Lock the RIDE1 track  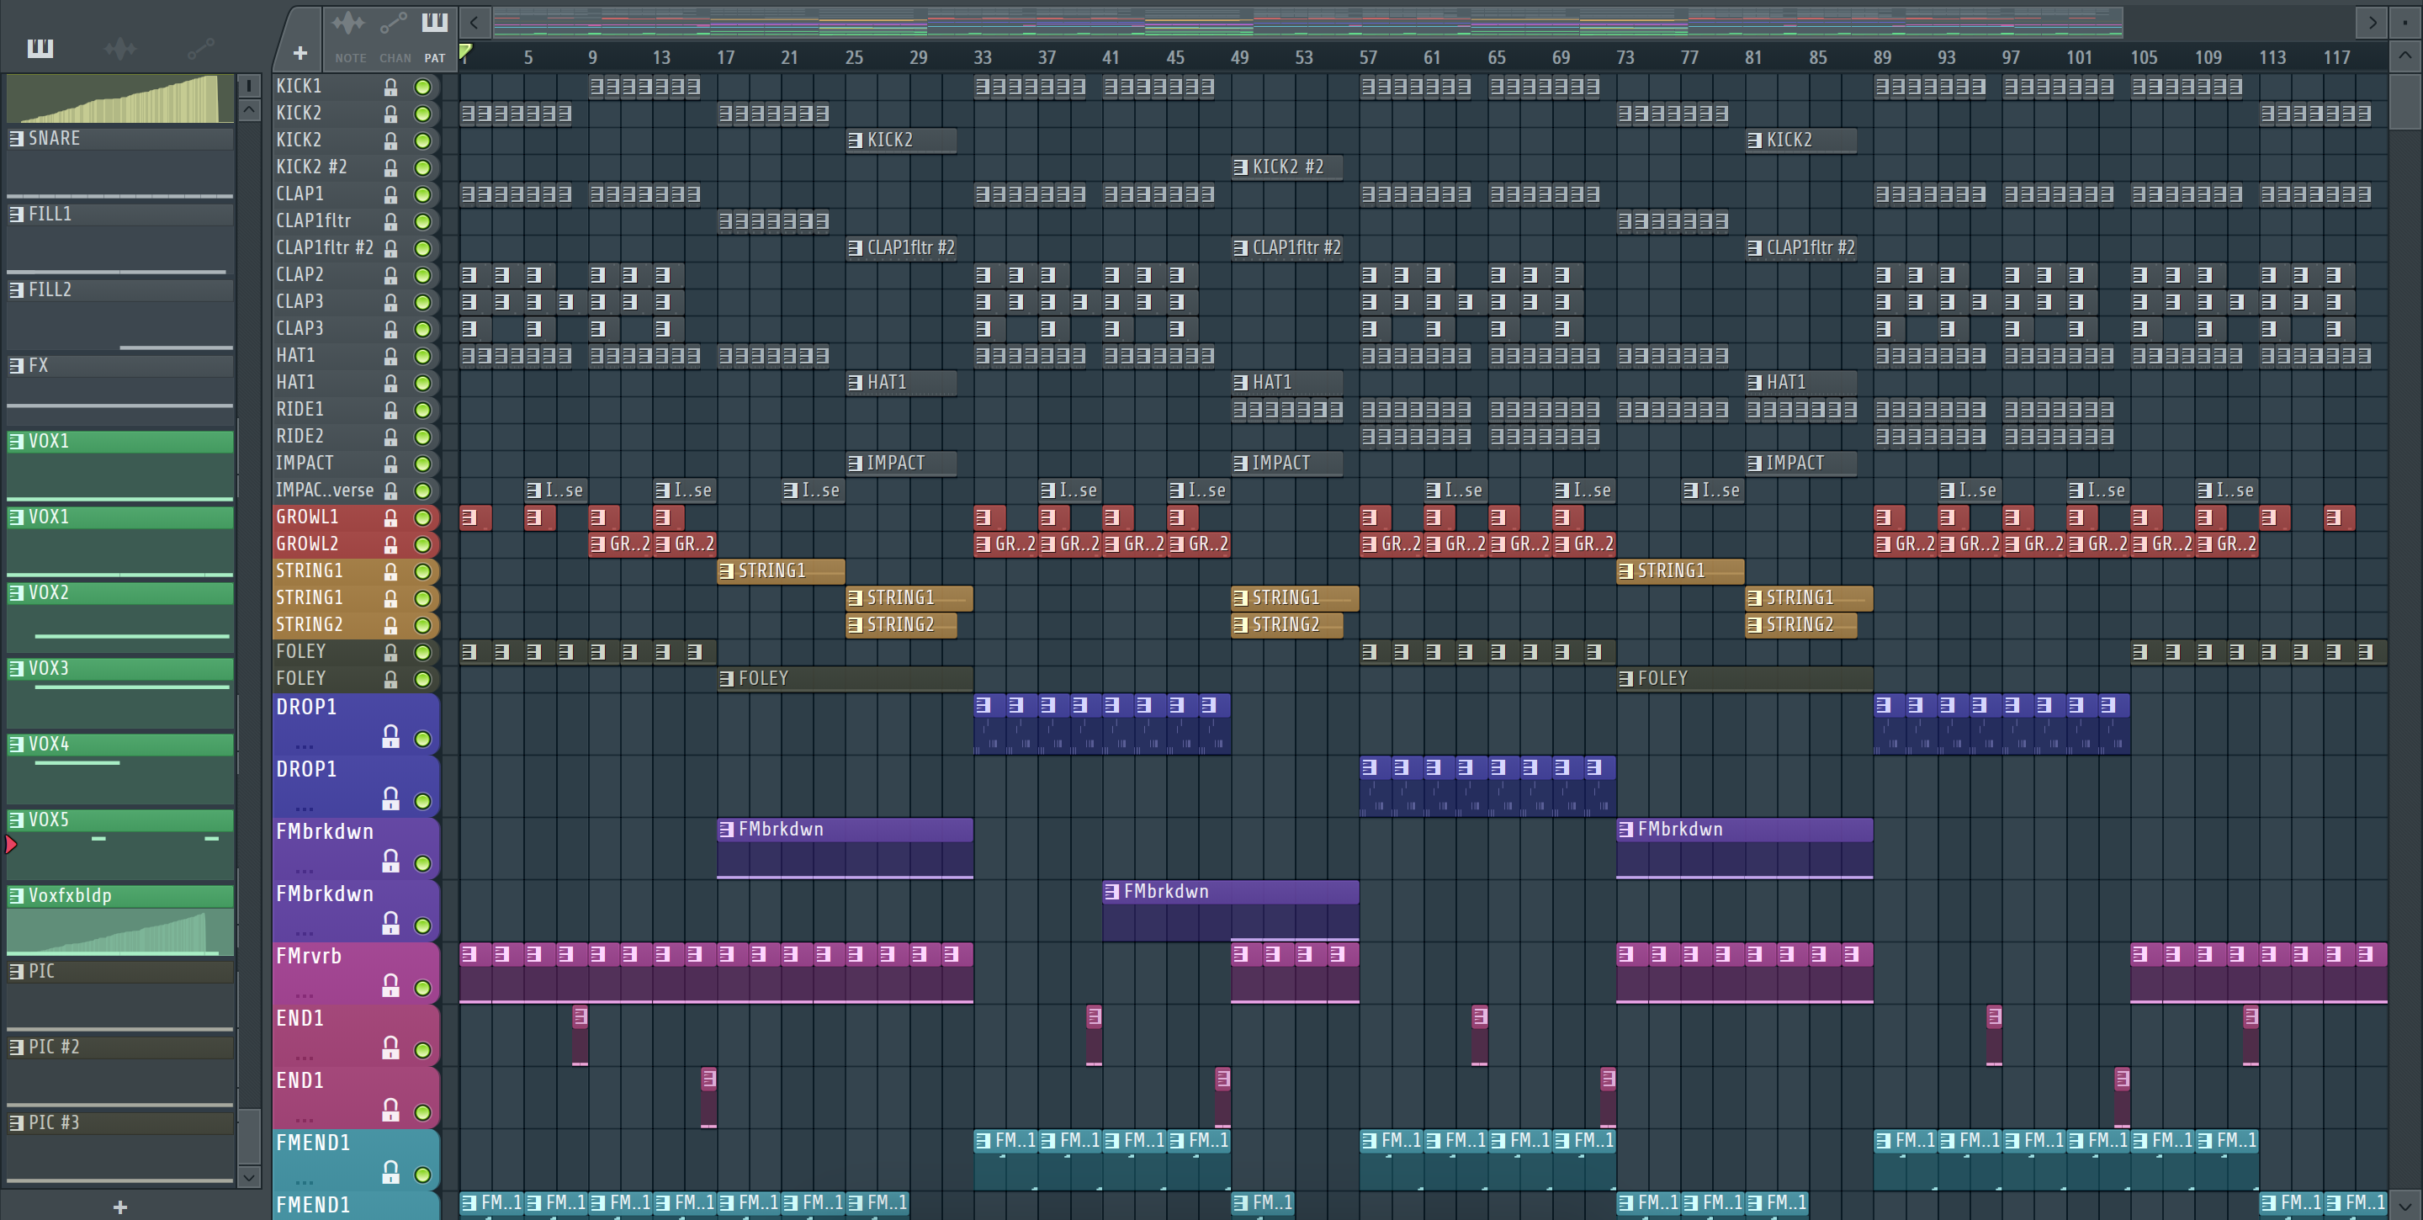point(390,410)
